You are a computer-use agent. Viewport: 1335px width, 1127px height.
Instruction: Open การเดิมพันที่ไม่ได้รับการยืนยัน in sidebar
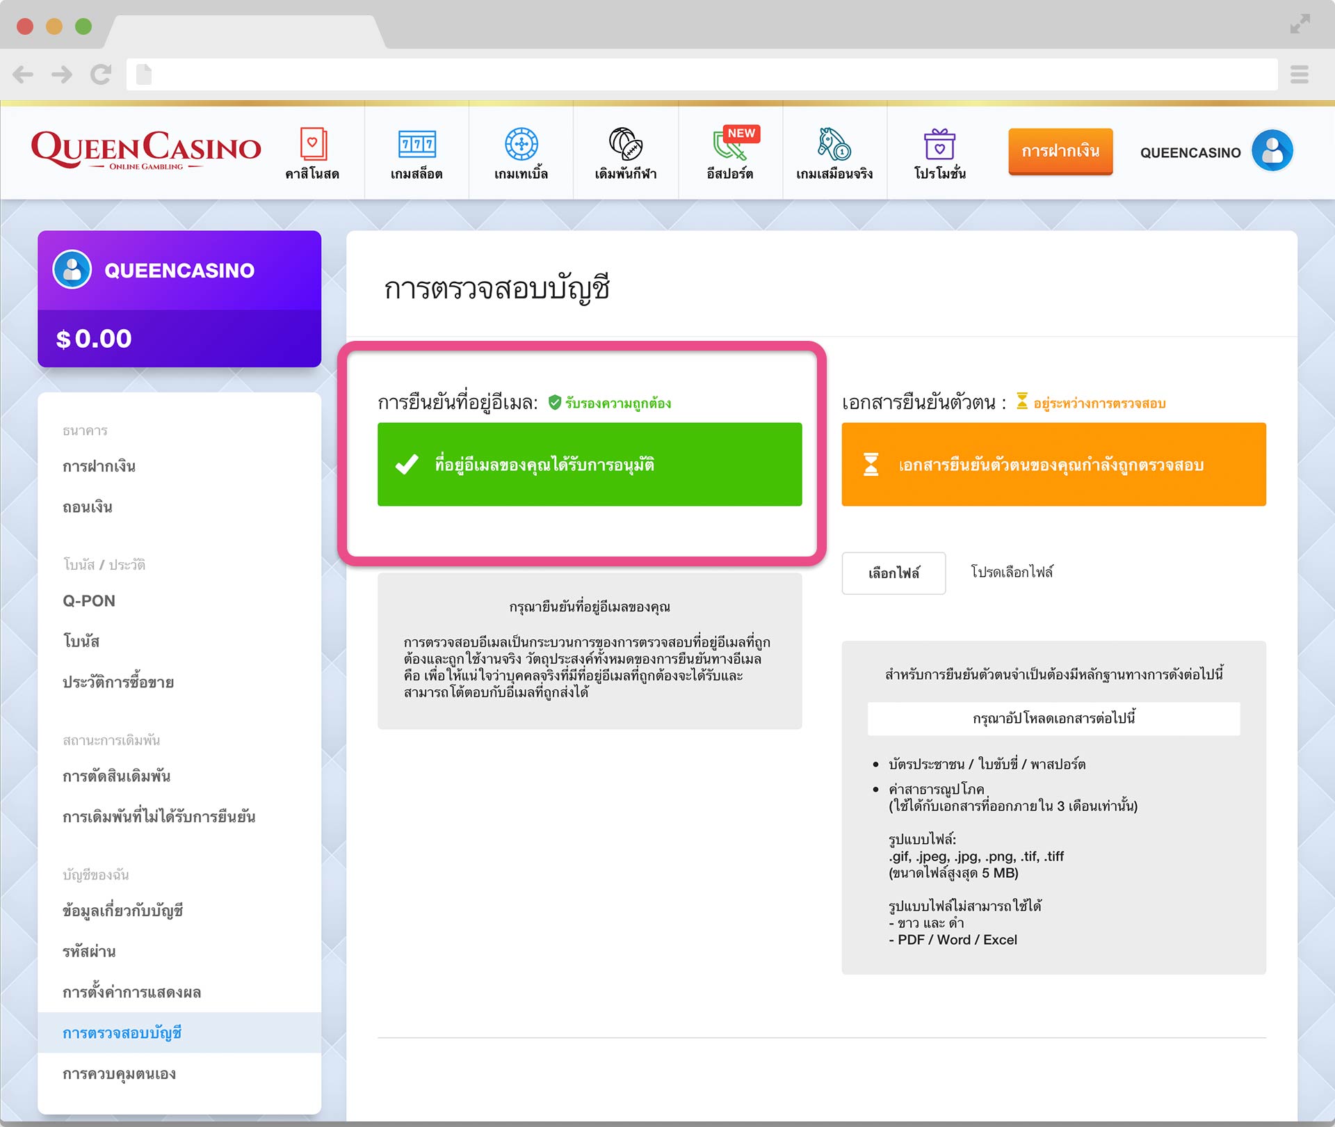[159, 816]
